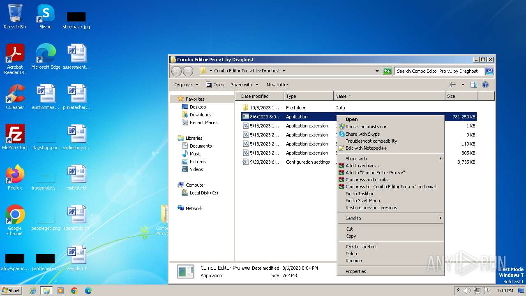This screenshot has height=296, width=526.
Task: Click Chrome icon in the taskbar
Action: [74, 291]
